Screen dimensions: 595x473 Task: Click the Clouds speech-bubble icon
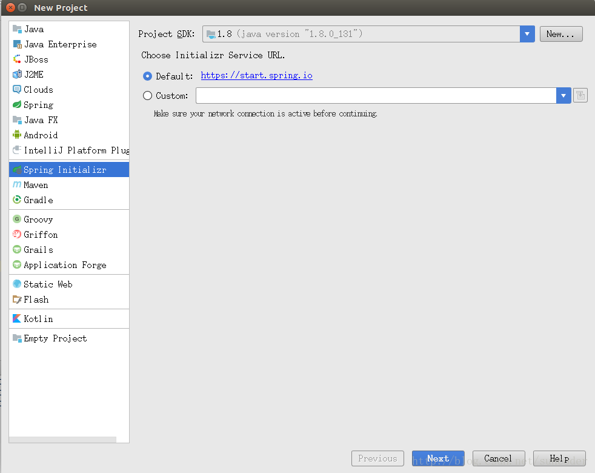[17, 90]
